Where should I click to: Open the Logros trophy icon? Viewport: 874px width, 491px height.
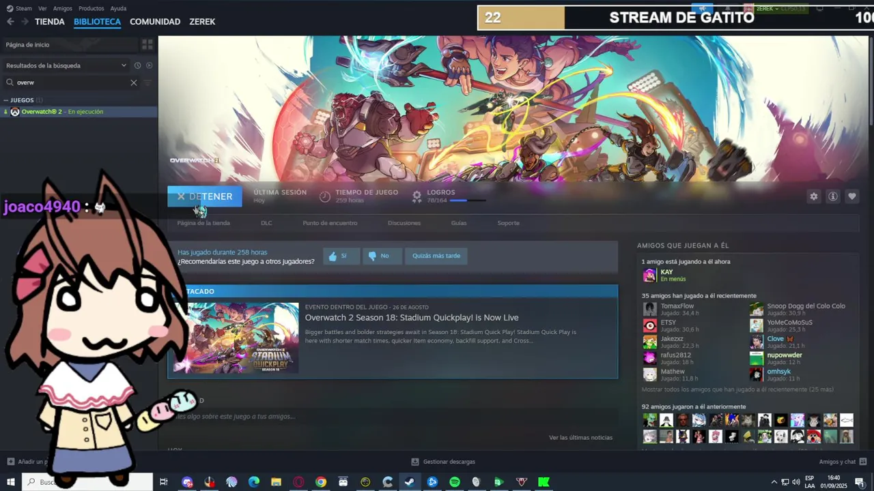417,196
